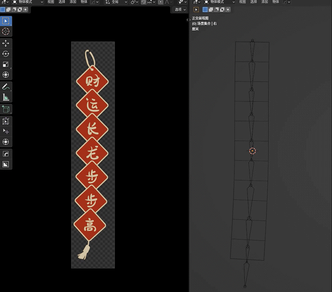Viewport: 332px width, 292px height.
Task: Toggle proportional editing in left header
Action: [161, 2]
